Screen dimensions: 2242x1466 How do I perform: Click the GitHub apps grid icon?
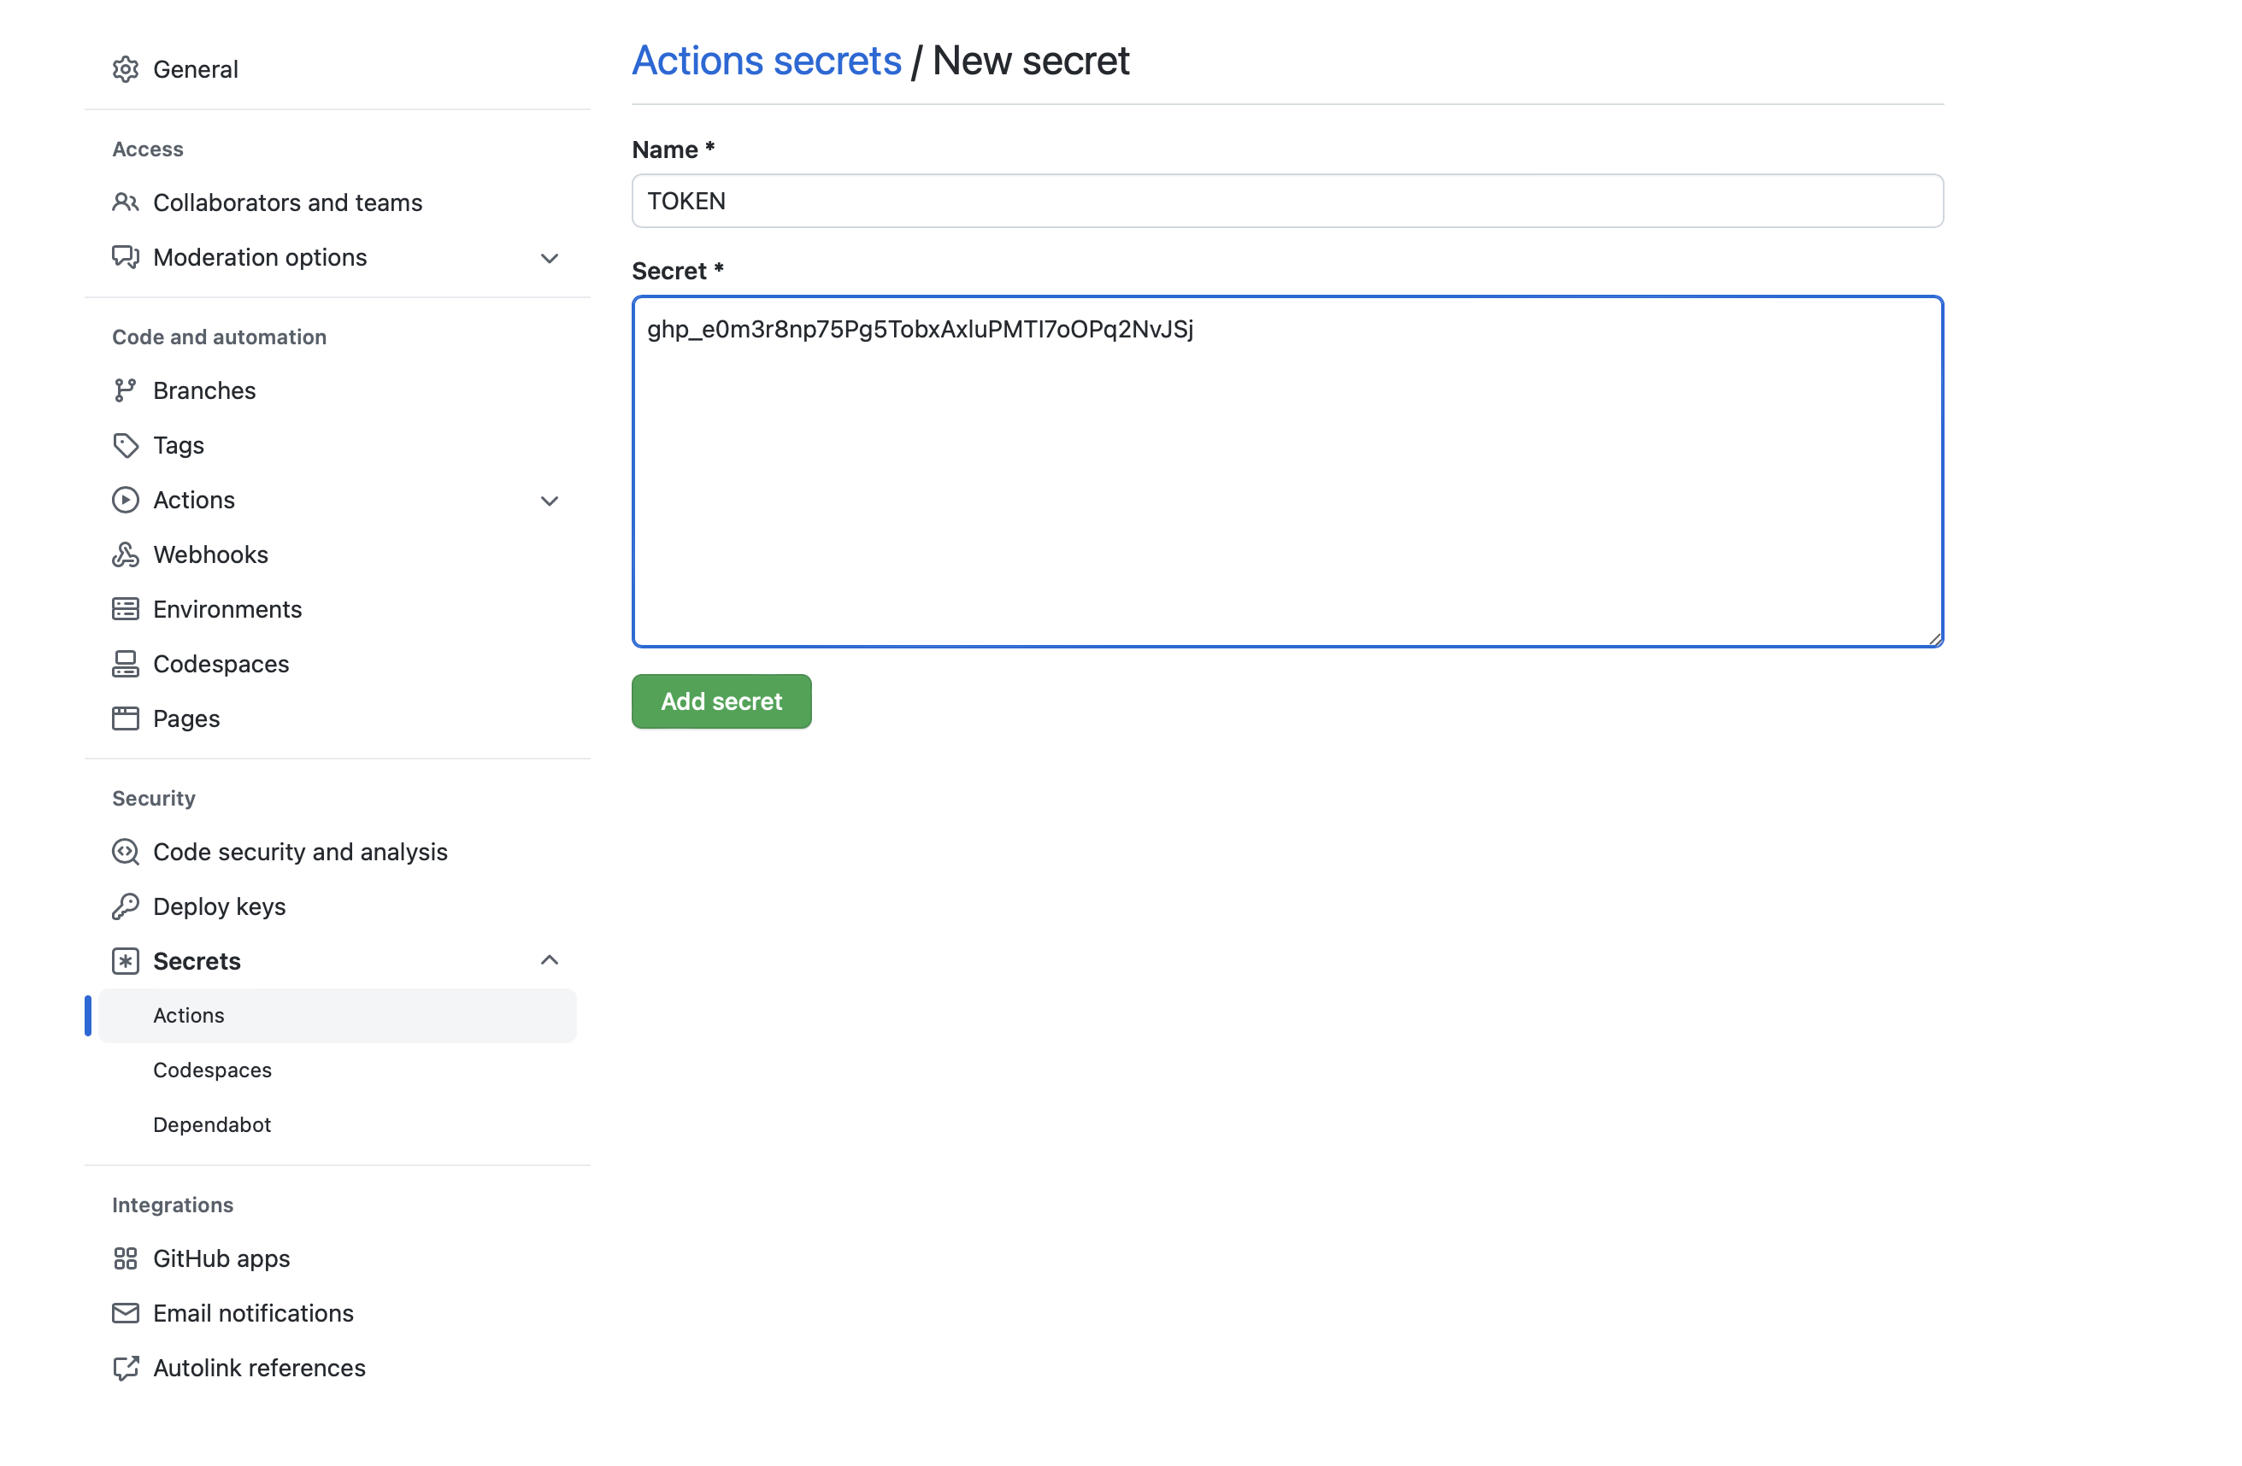coord(126,1259)
